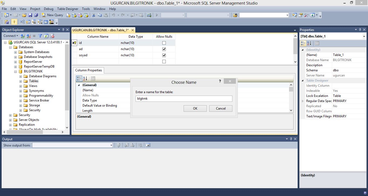Expand the Database Snapshots node
This screenshot has height=196, width=368.
click(15, 57)
